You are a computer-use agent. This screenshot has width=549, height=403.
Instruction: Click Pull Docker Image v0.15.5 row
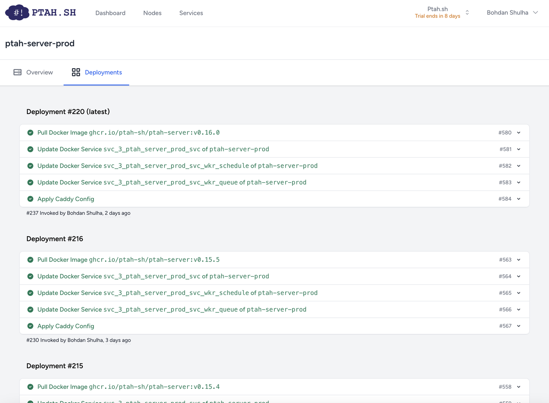click(x=274, y=260)
